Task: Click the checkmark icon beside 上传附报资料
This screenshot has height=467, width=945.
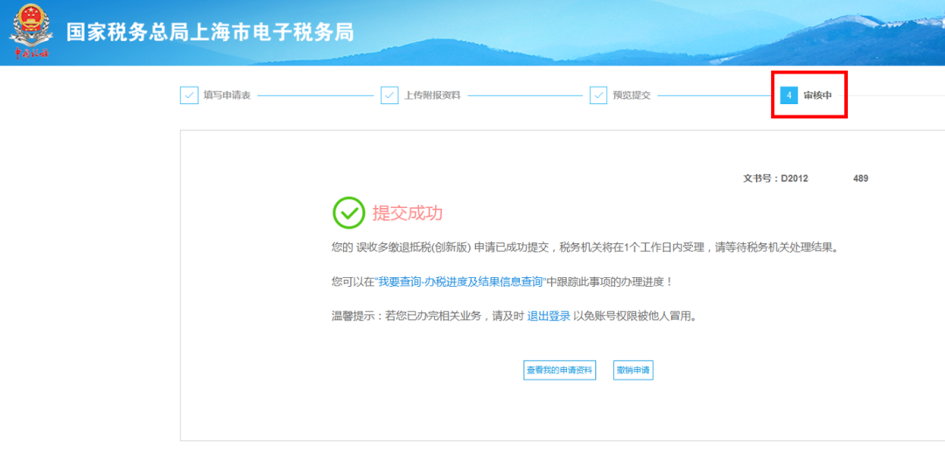Action: 389,95
